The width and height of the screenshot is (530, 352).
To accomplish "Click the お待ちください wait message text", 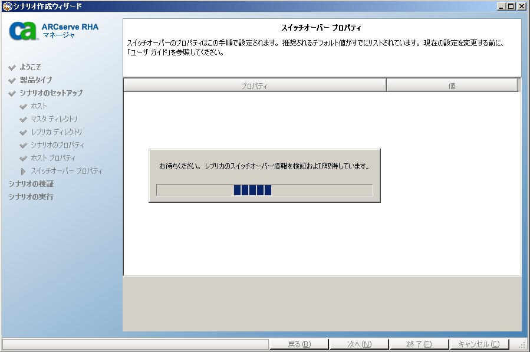I will [x=264, y=166].
